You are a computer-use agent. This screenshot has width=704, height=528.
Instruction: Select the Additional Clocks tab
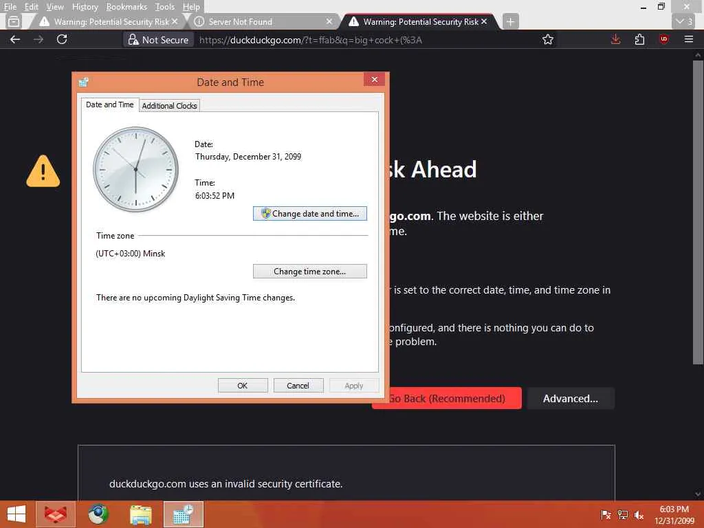pos(169,106)
